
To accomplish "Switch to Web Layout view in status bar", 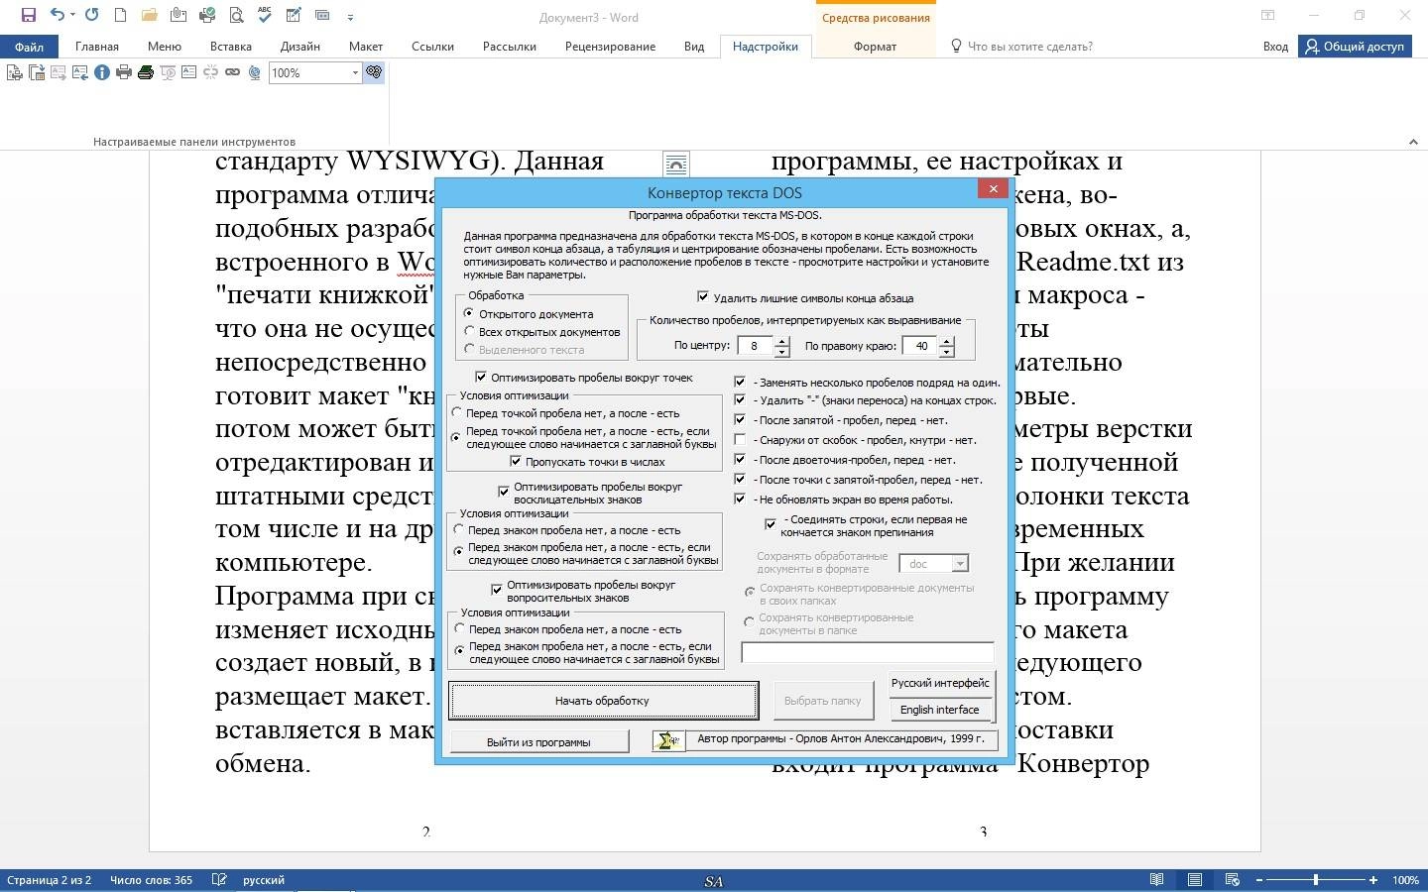I will [x=1233, y=880].
